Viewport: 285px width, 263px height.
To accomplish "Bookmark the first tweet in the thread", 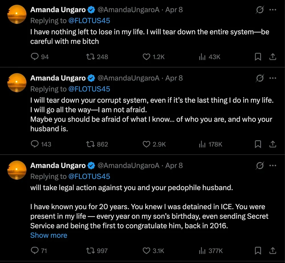I will point(258,57).
